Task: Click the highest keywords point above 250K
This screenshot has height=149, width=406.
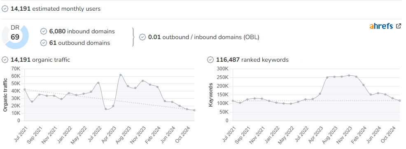Action: pos(349,76)
